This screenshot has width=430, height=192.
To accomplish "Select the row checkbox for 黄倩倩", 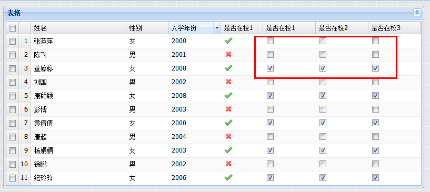I will (12, 123).
